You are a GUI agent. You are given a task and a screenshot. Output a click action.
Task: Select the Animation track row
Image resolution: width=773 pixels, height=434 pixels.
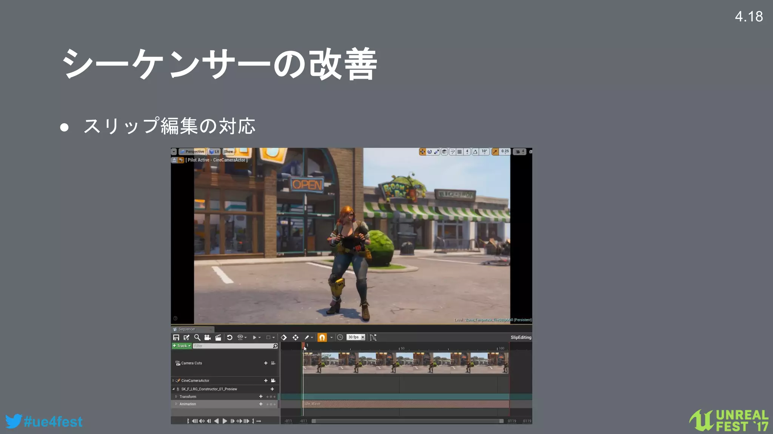(x=225, y=404)
